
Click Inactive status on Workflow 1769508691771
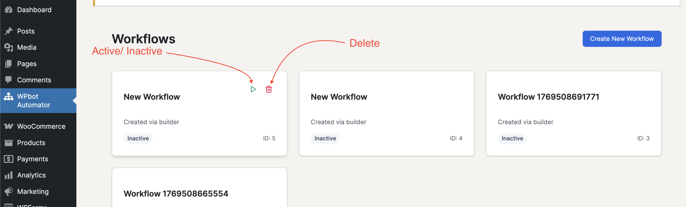[x=512, y=138]
